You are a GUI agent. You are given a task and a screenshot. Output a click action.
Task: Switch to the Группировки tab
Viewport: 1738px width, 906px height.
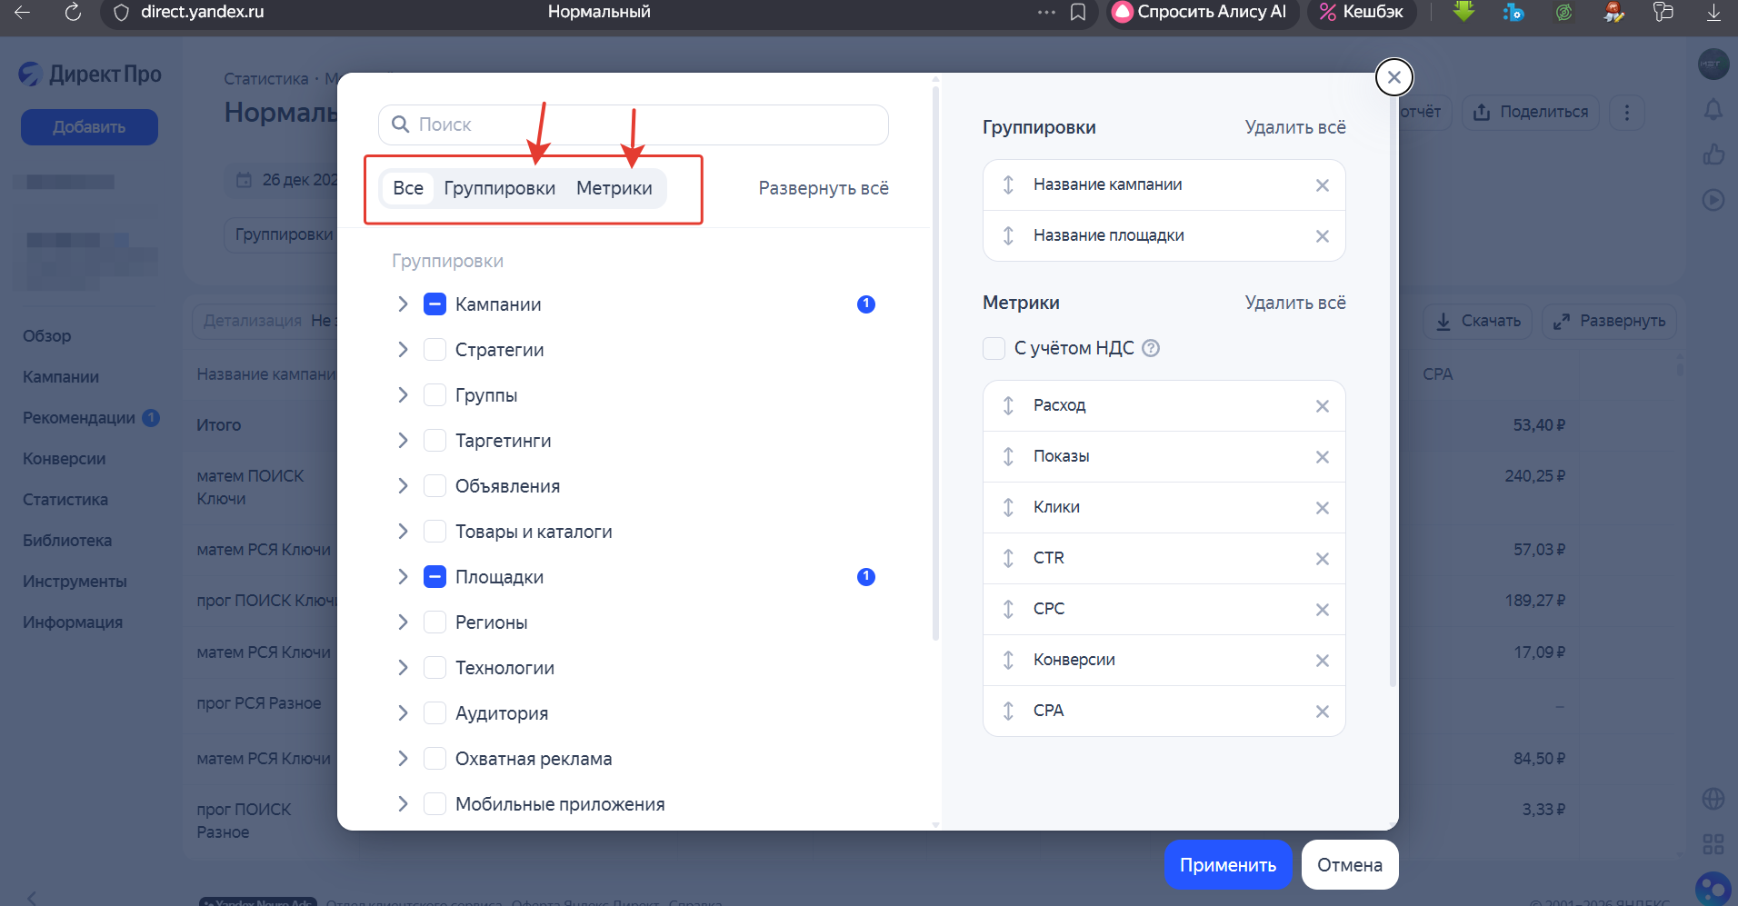coord(499,188)
